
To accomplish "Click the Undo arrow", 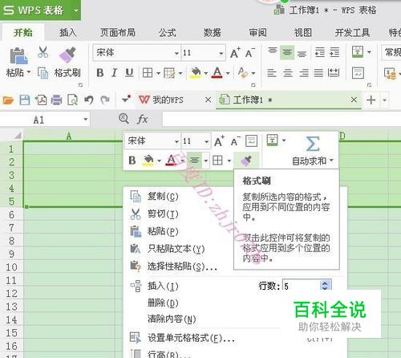I will coord(89,100).
